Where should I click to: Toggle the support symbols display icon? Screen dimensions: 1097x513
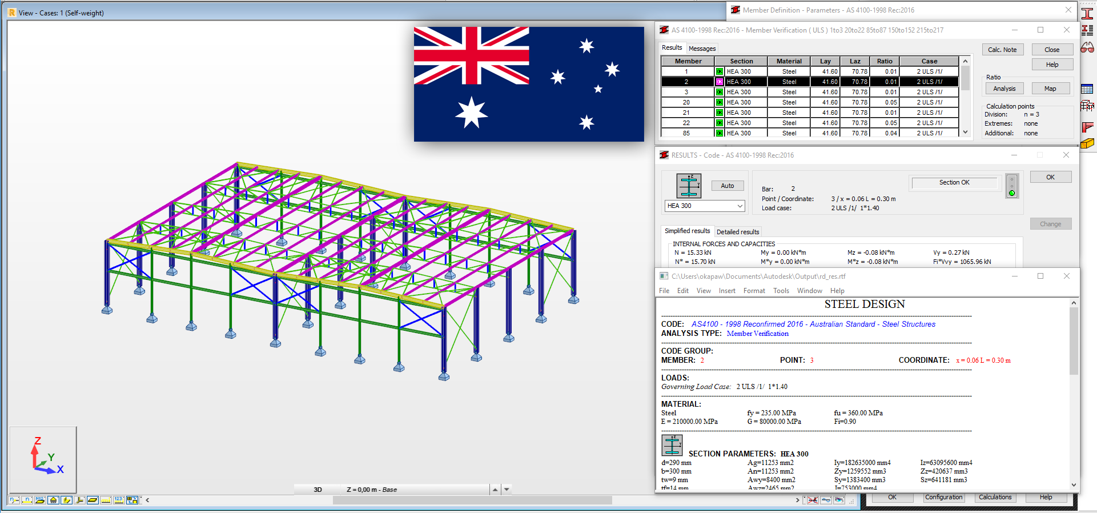53,500
